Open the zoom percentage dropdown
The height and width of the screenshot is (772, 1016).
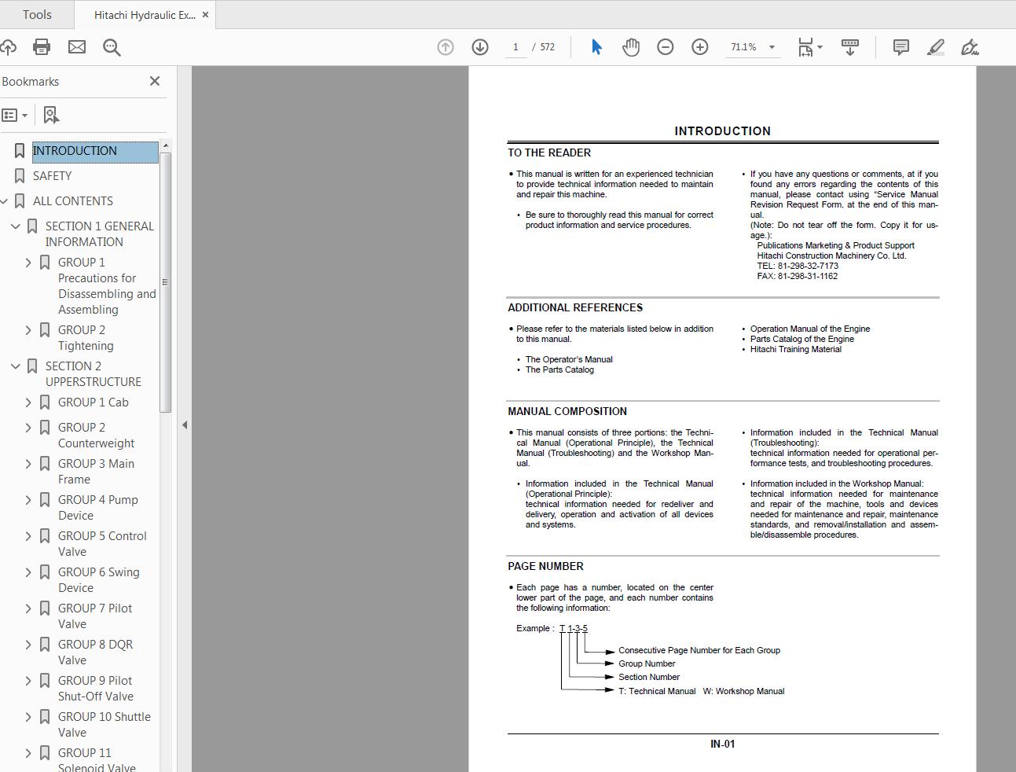tap(772, 47)
